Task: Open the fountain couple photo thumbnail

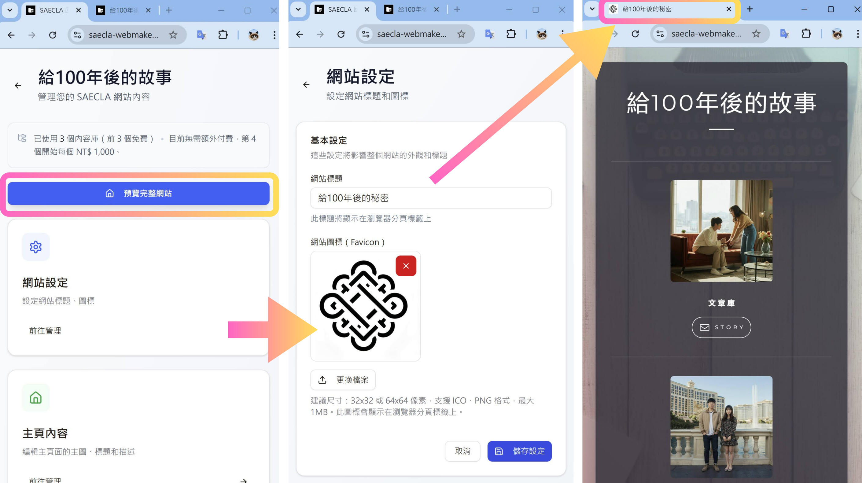Action: [x=721, y=426]
